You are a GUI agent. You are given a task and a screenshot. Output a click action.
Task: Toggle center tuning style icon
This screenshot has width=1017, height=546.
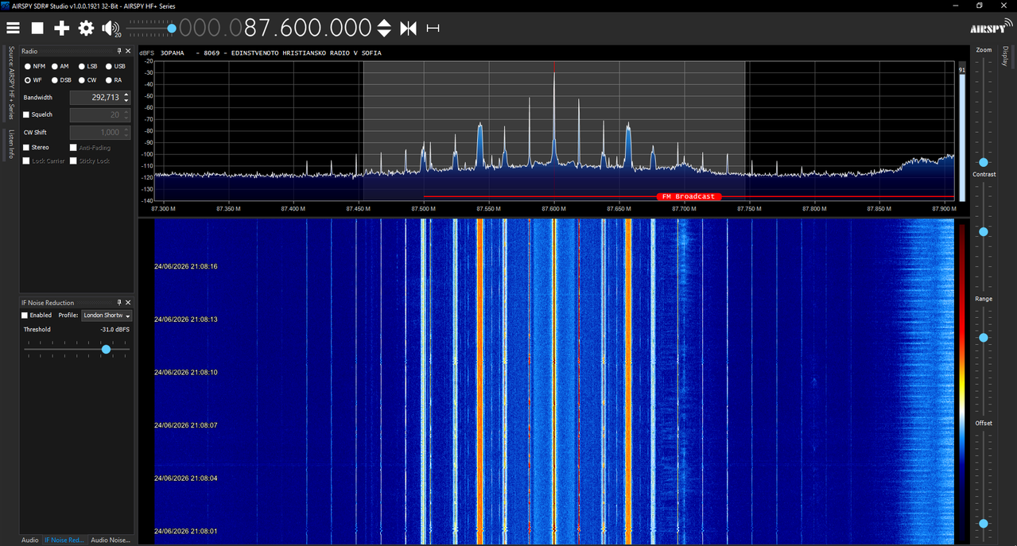coord(408,29)
